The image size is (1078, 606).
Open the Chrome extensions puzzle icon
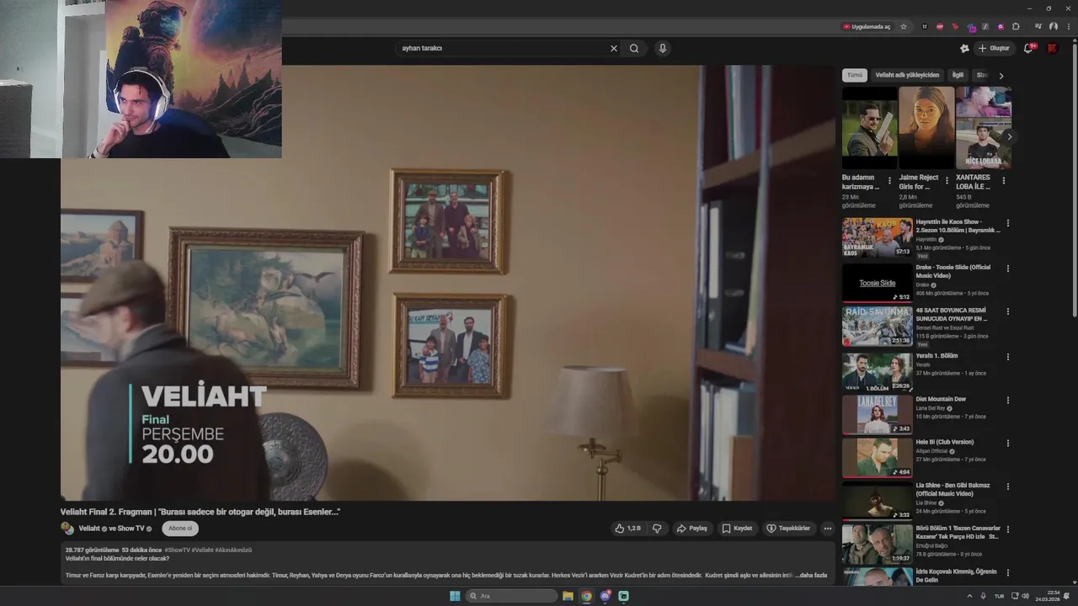1016,27
